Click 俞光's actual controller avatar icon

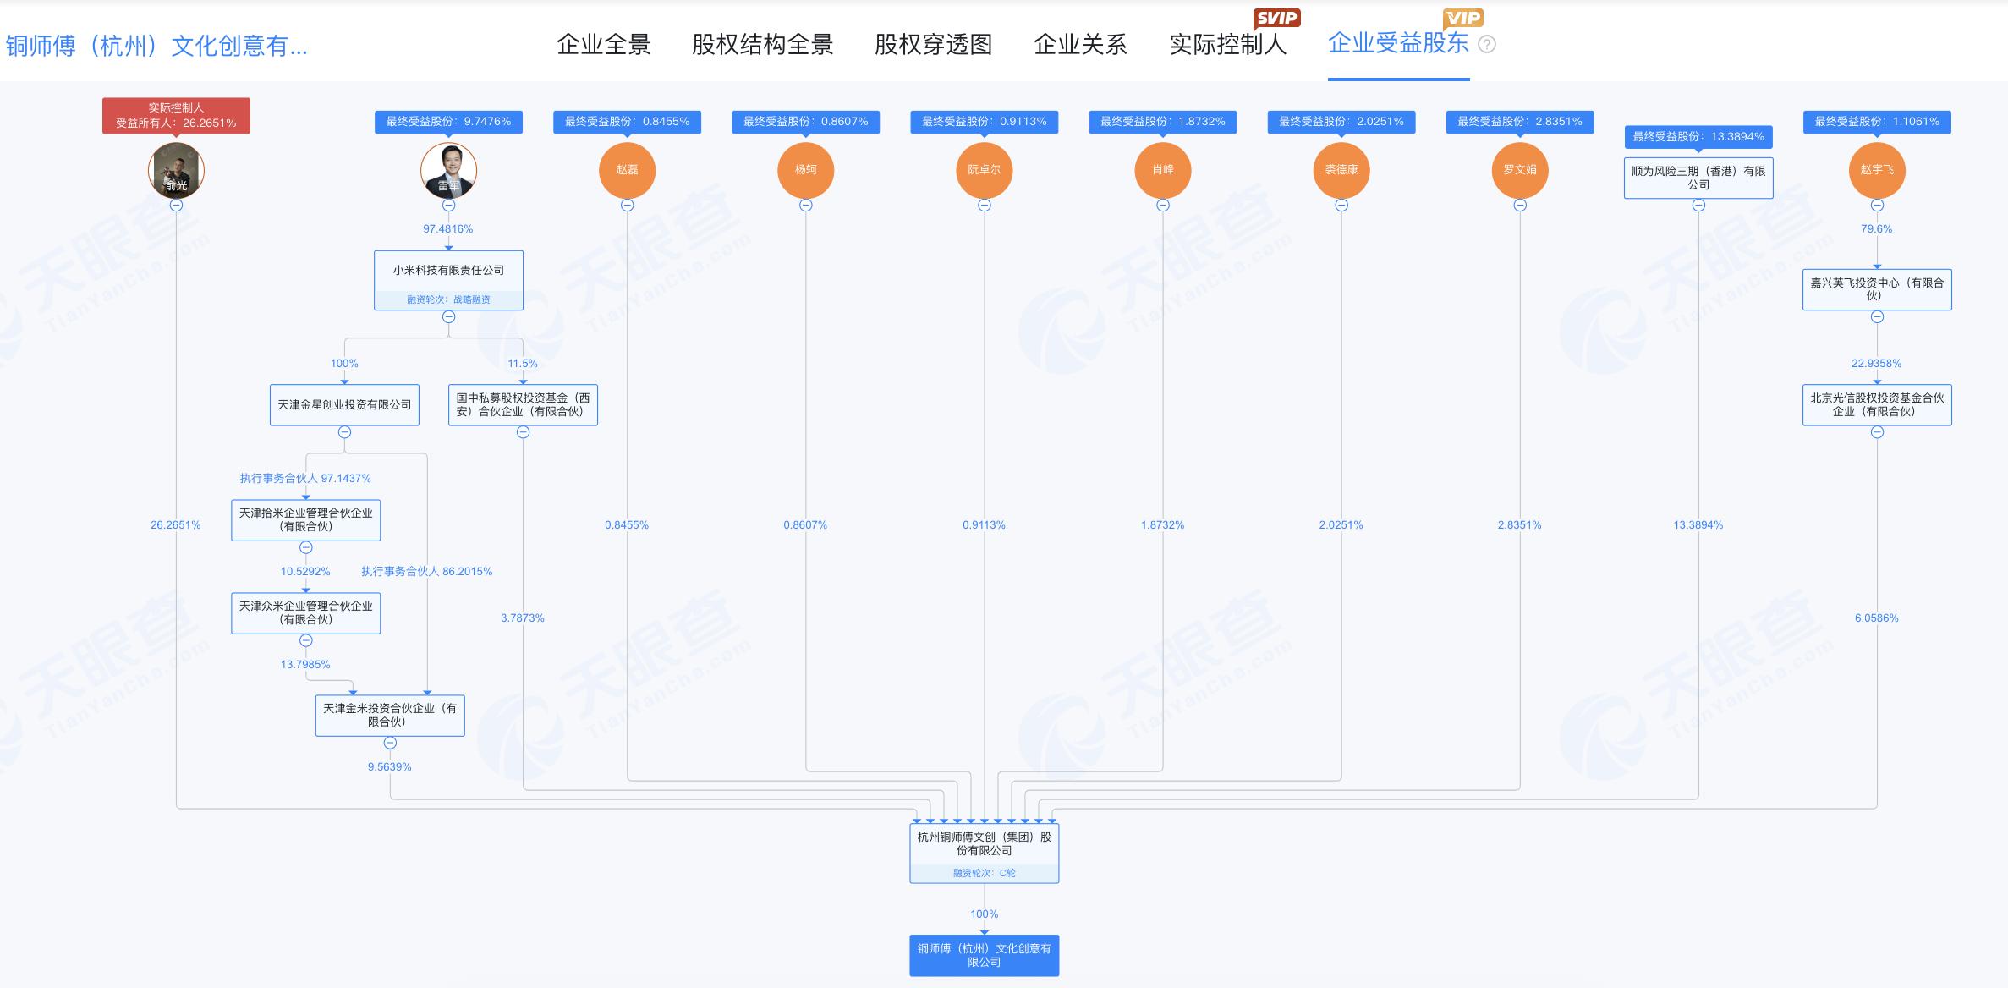pos(177,170)
